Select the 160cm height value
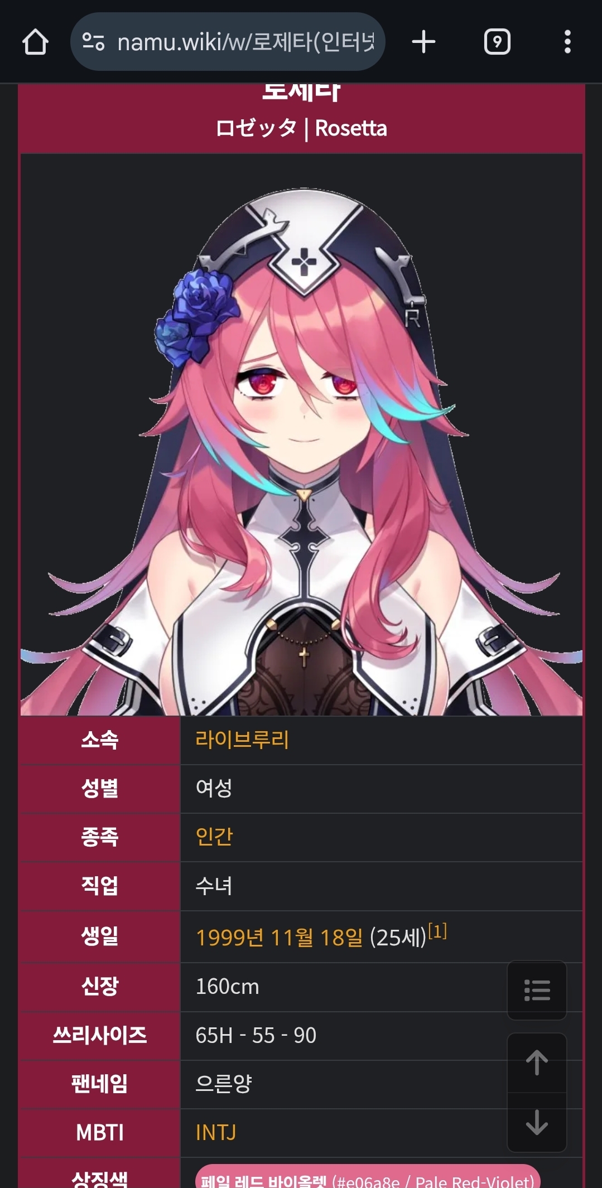This screenshot has width=602, height=1188. coord(227,987)
